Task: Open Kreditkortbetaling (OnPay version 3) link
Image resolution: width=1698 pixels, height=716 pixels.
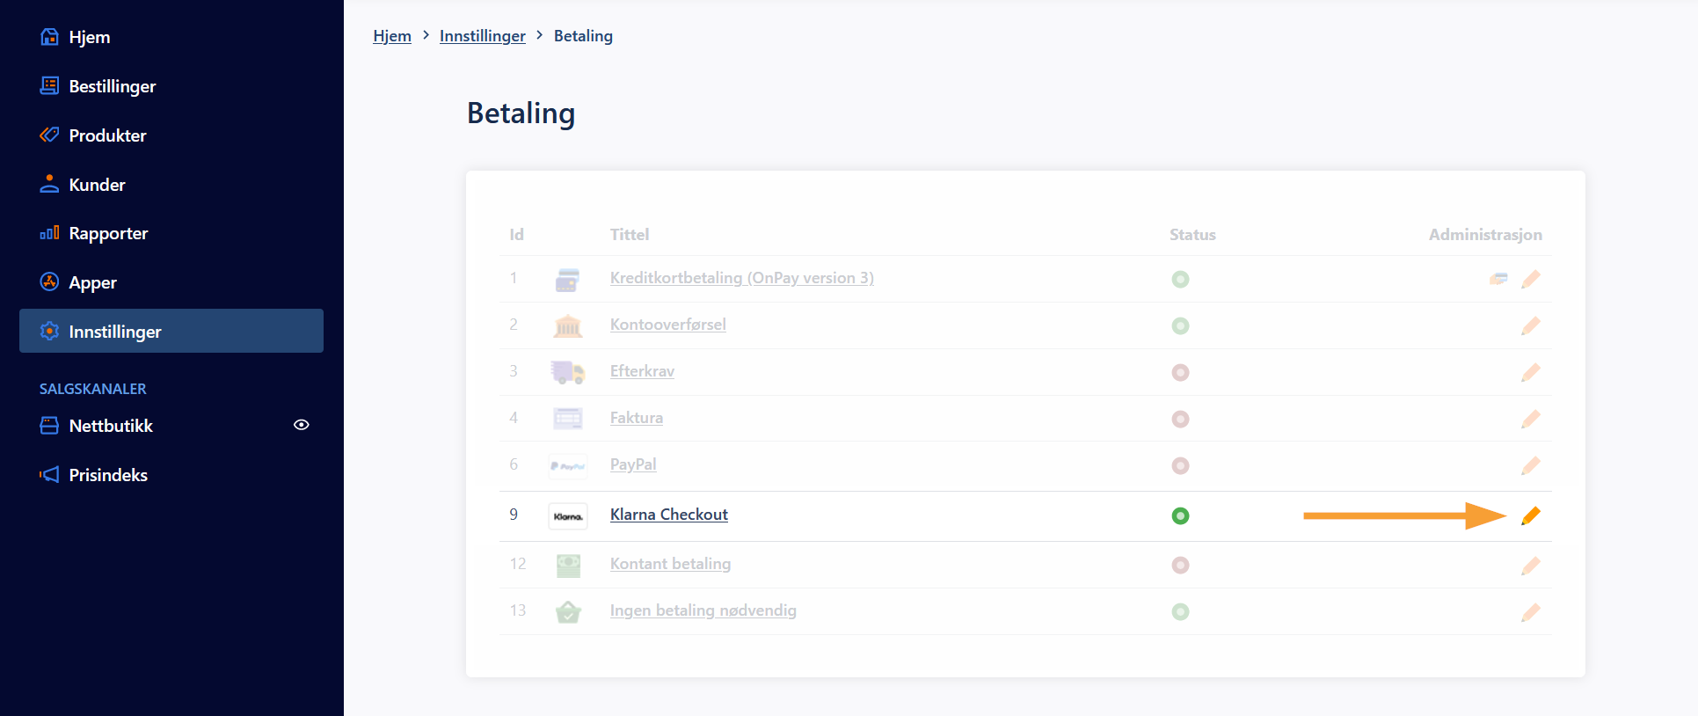Action: (742, 278)
